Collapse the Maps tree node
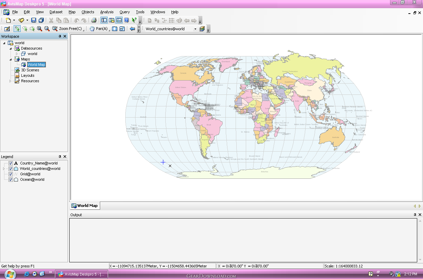Viewport: 423px width, 279px height. [11, 59]
